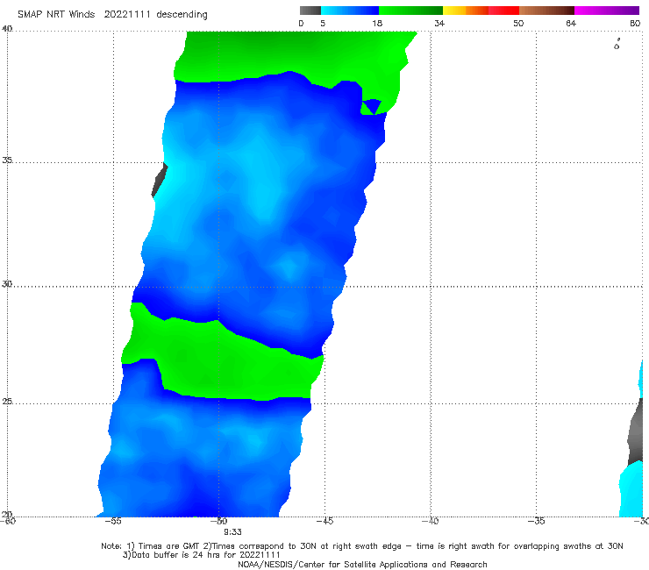Click the swath time label '9:33'
The image size is (649, 570).
point(232,532)
